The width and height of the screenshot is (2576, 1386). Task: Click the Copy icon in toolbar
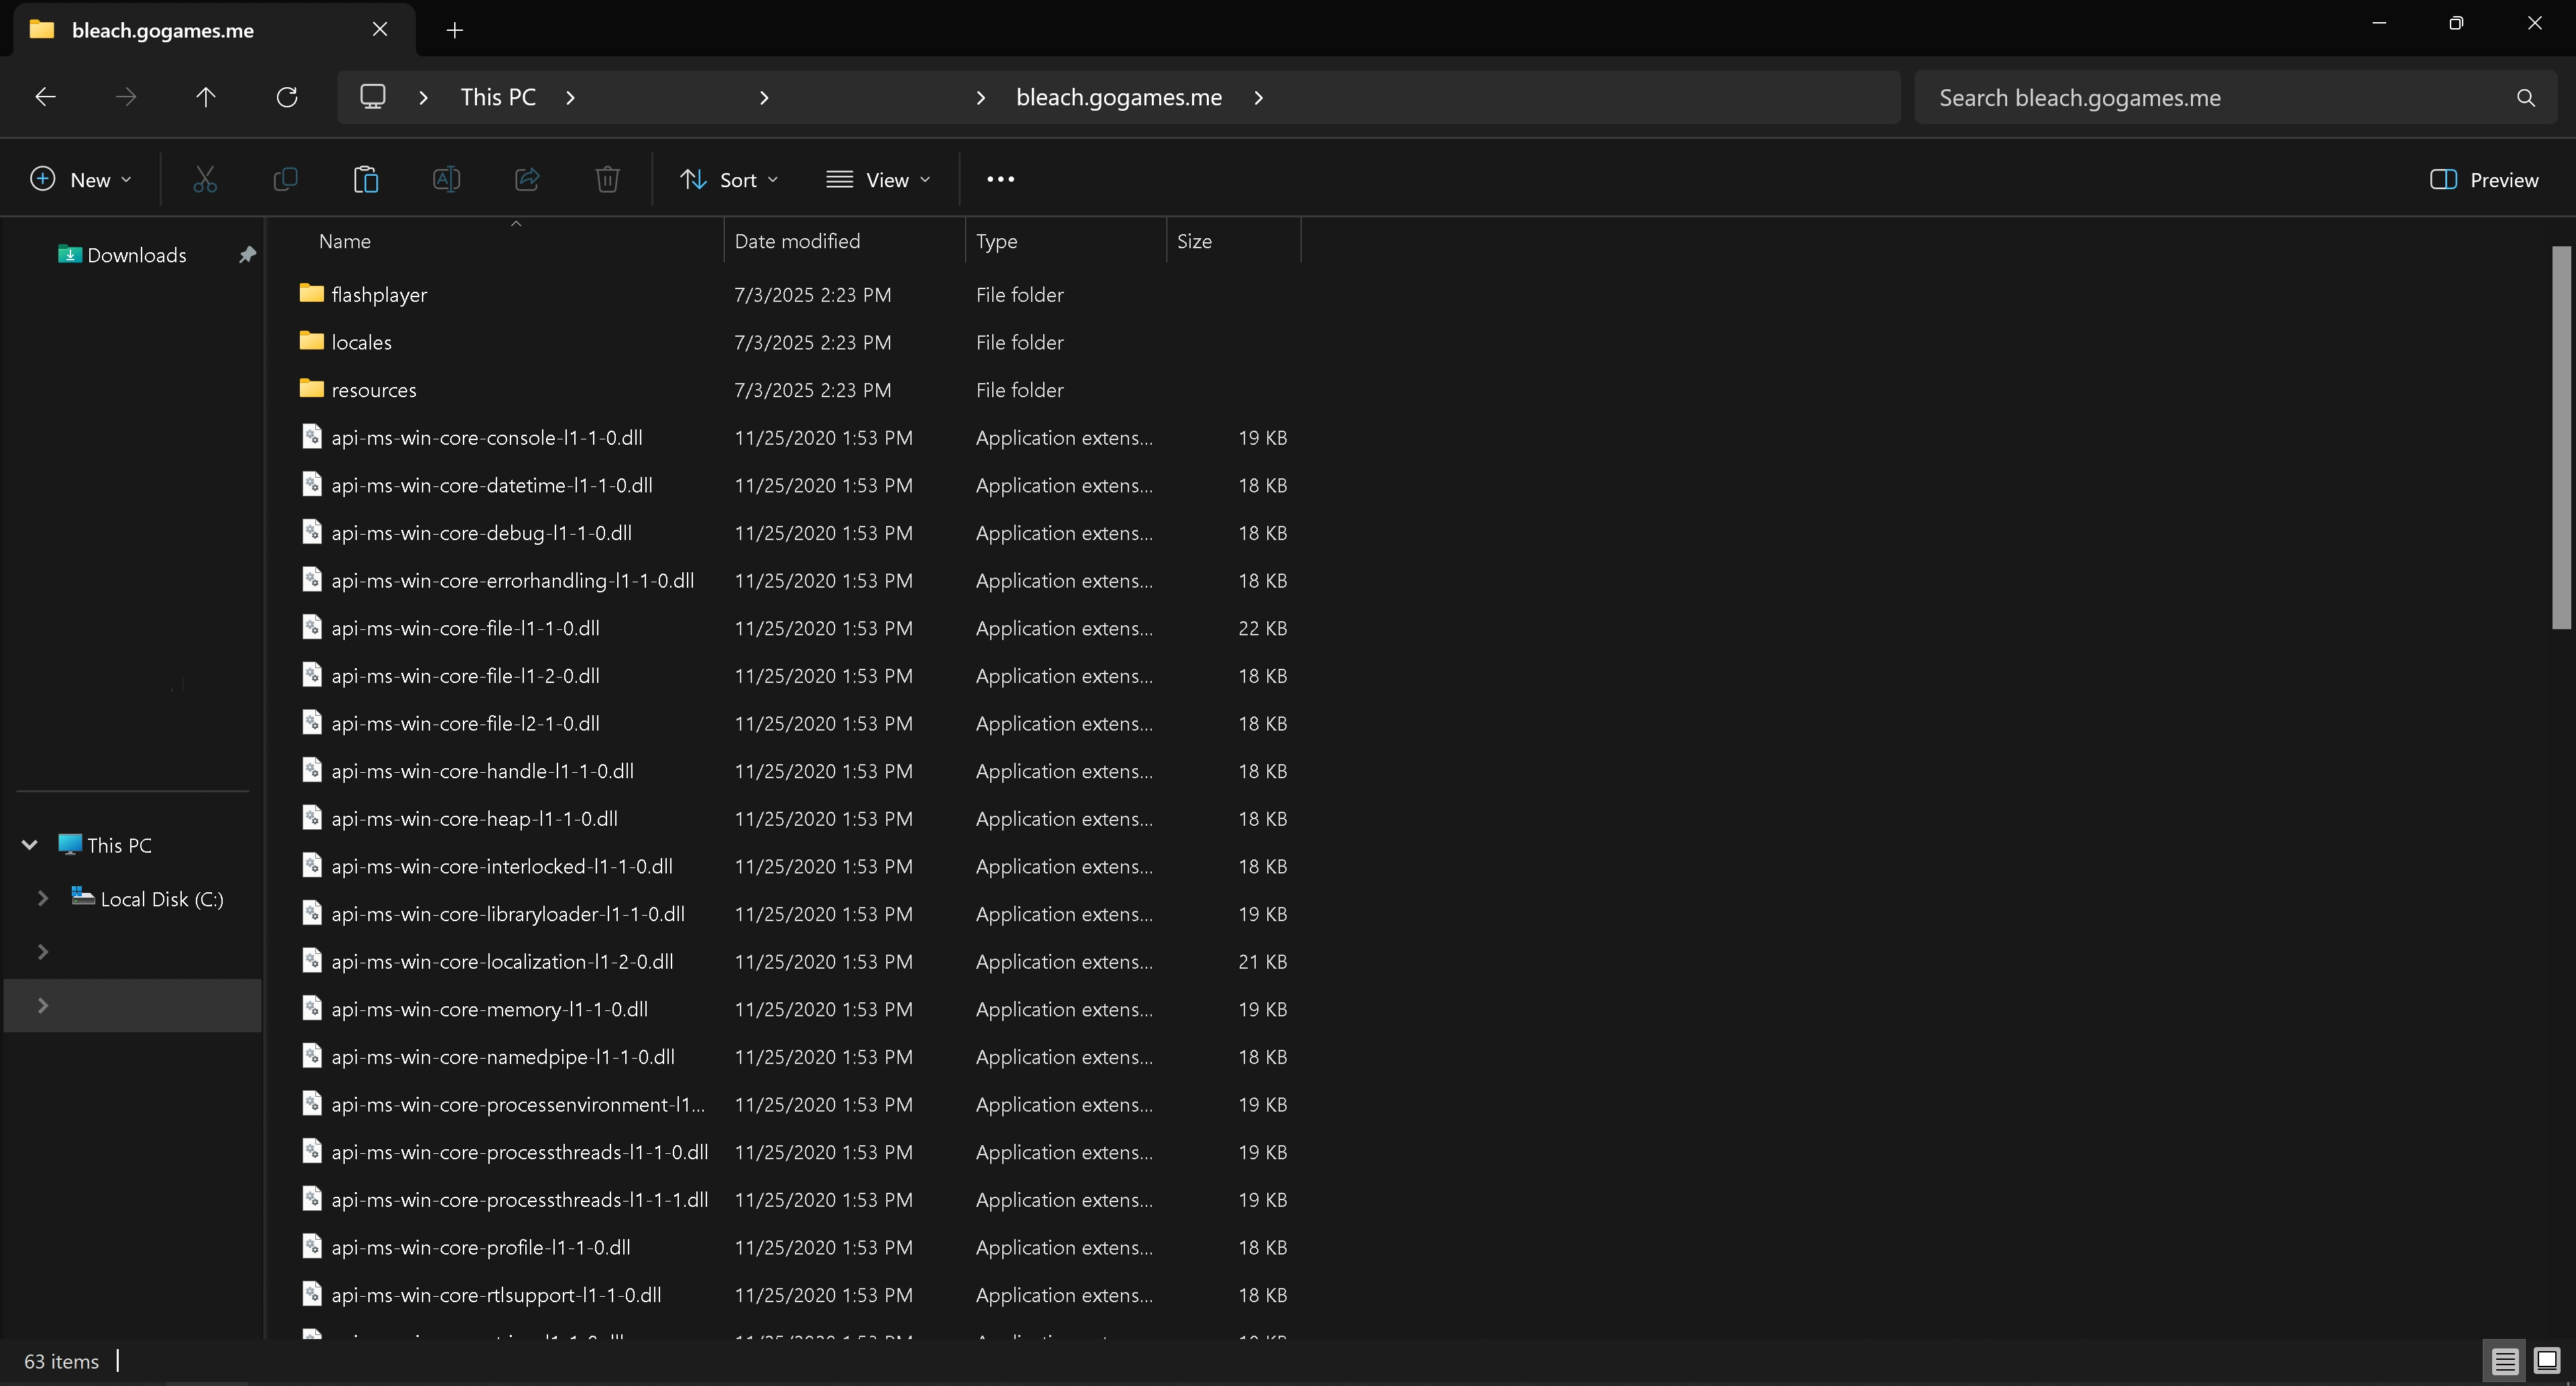pos(285,180)
